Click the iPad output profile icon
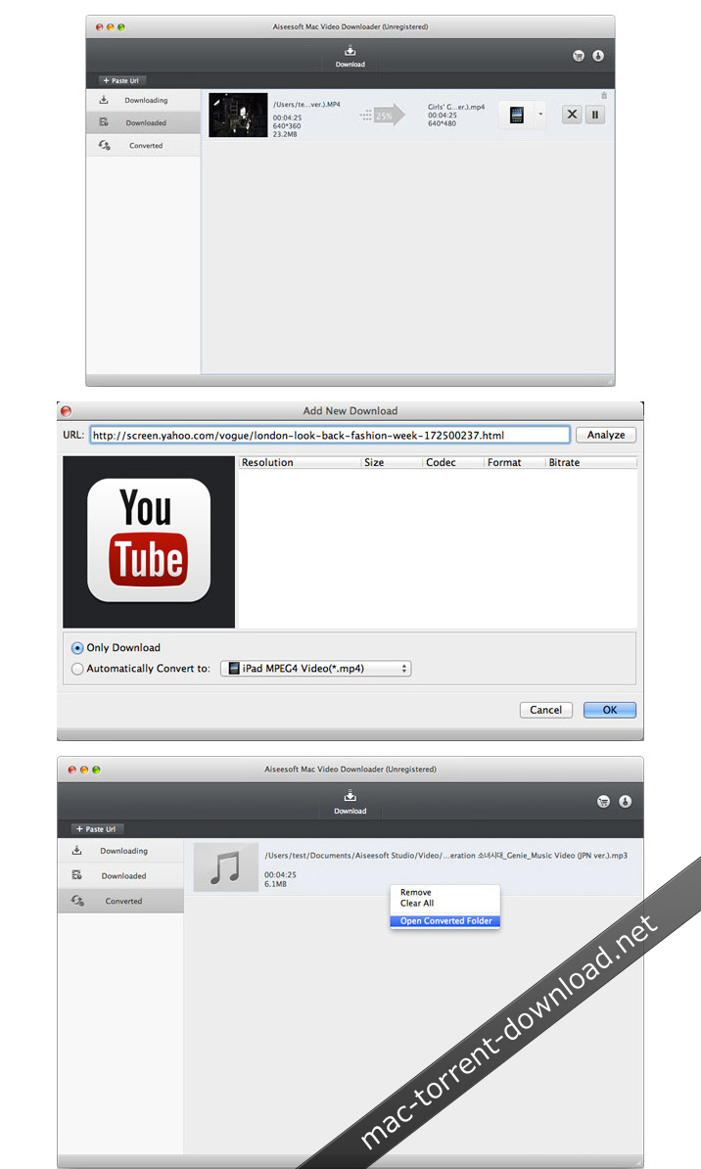Viewport: 701px width, 1169px height. click(x=517, y=115)
